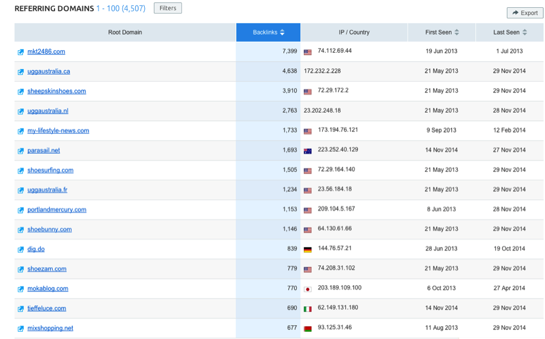Open external link icon for mkt2486.com

pyautogui.click(x=21, y=52)
